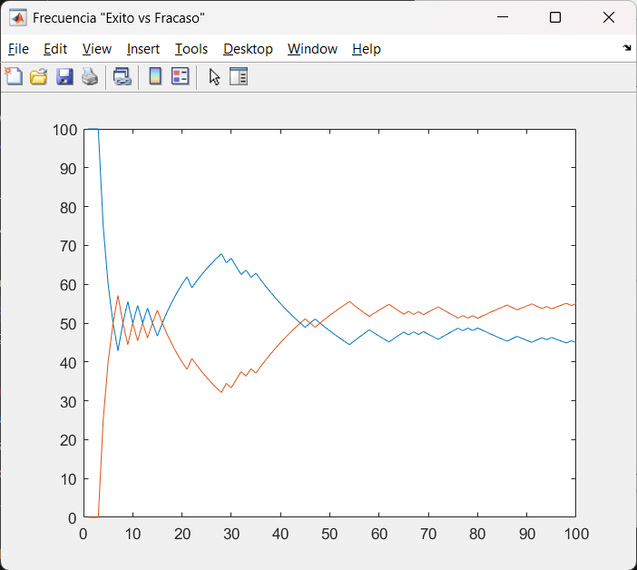Open the Tools menu
637x570 pixels.
191,49
